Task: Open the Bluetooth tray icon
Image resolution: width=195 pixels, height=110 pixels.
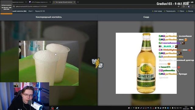Action: (x=168, y=108)
